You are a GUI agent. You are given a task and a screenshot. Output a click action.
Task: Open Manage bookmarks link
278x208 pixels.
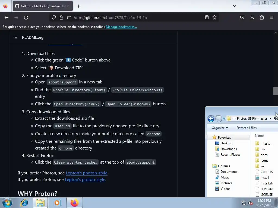[121, 27]
